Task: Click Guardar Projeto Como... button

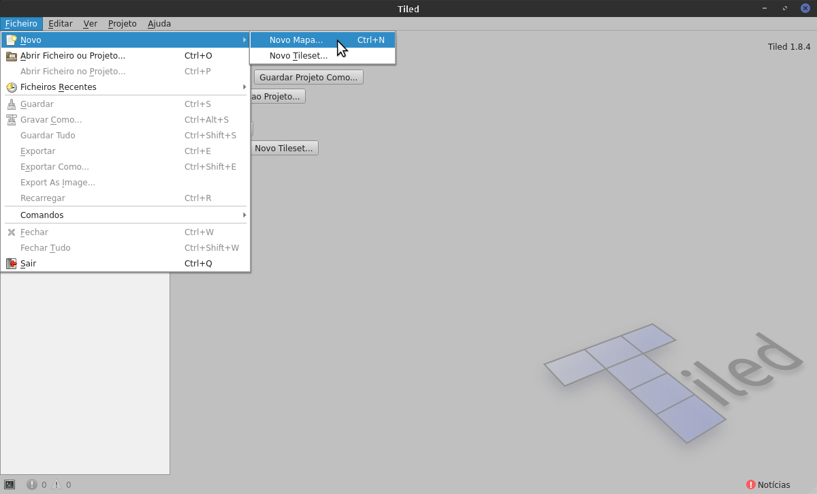Action: pos(308,77)
